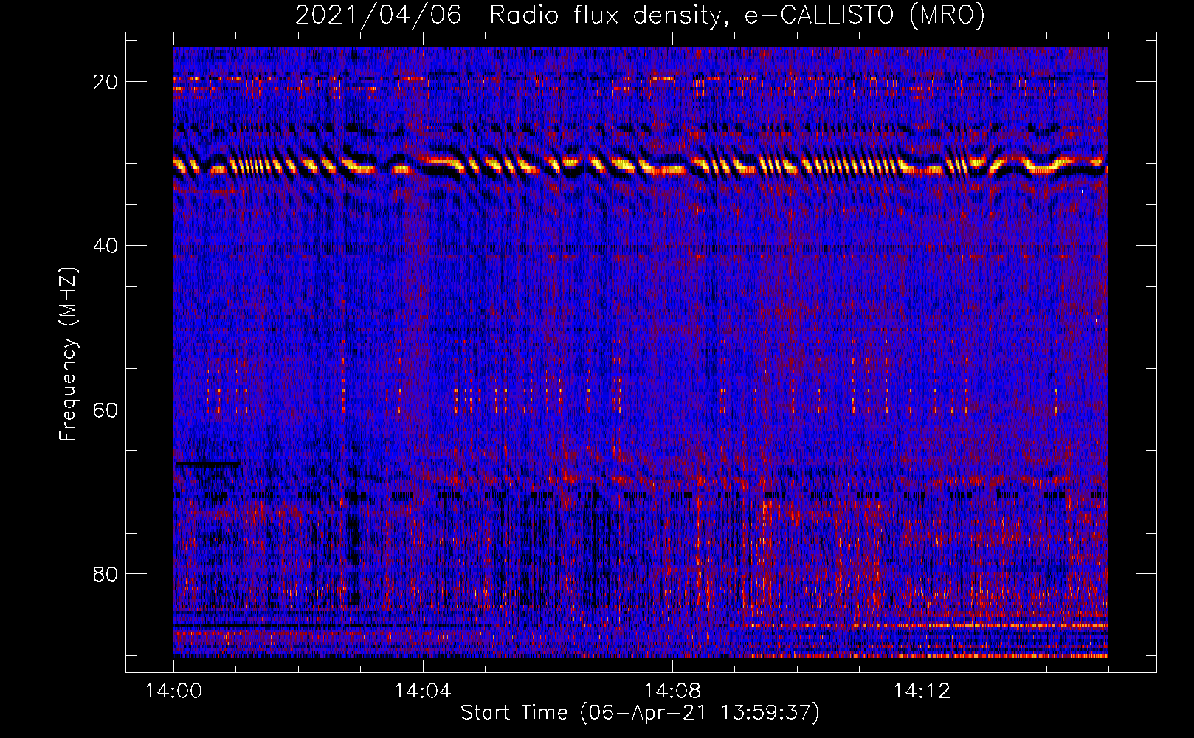Image resolution: width=1194 pixels, height=738 pixels.
Task: Click the 'Start Time (06-Apr-21 13:59:37)' axis label
Action: [640, 713]
